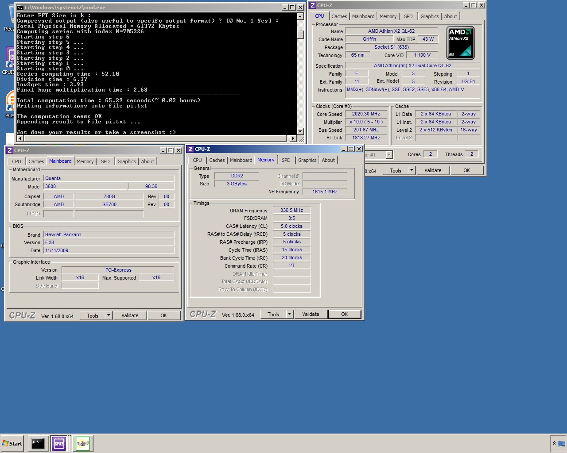Click Validate in CPU tab window

[433, 170]
